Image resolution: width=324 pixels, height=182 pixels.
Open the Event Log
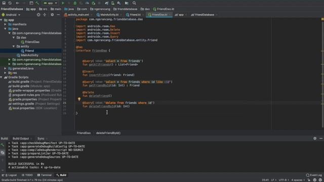pos(314,175)
